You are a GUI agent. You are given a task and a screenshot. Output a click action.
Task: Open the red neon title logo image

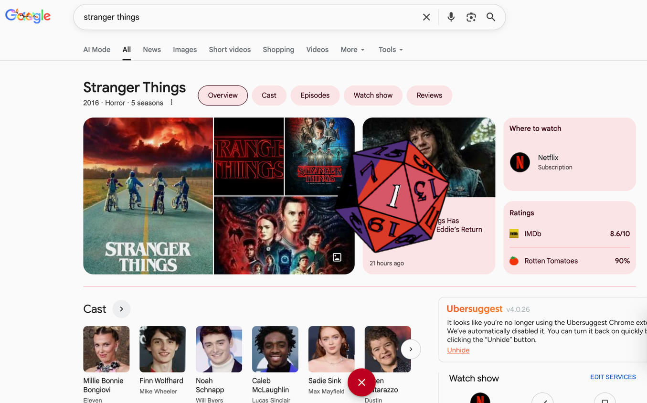click(x=249, y=157)
